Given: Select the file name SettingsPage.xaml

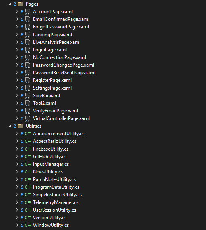Looking at the screenshot, I should click(52, 88).
